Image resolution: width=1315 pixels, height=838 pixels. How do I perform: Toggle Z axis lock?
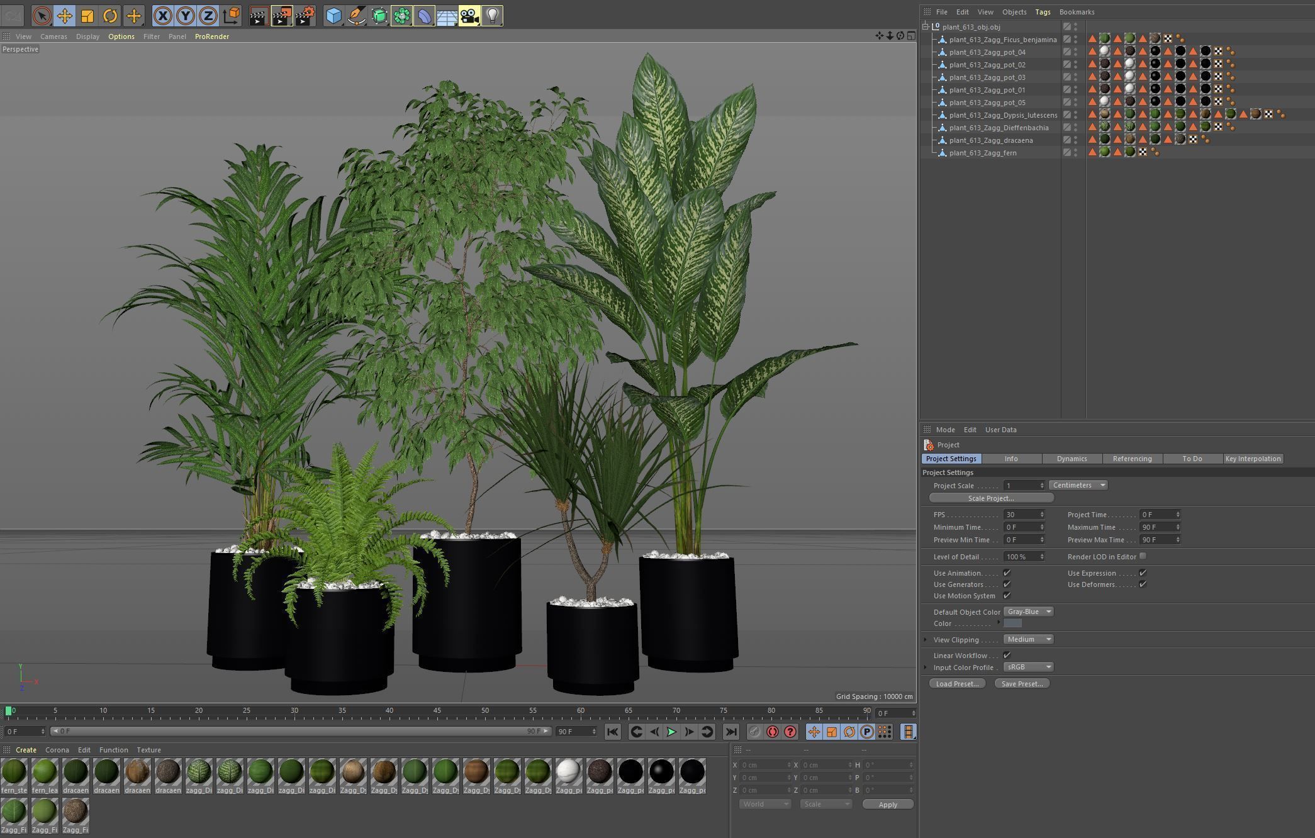click(x=208, y=16)
